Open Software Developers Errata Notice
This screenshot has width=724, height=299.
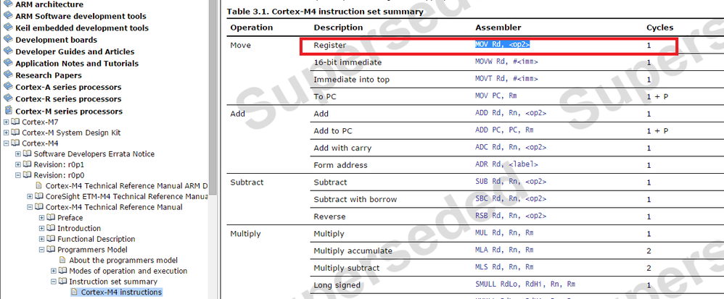point(94,154)
